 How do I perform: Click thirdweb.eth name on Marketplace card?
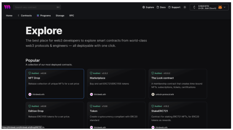click(x=100, y=94)
